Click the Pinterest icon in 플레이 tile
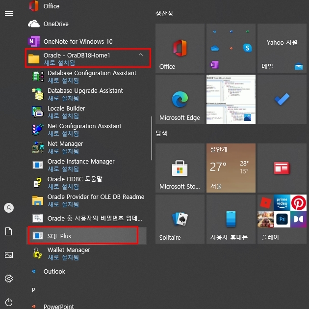This screenshot has height=309, width=309. (298, 203)
